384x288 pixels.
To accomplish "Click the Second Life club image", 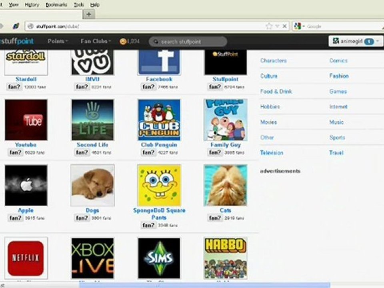I will click(92, 120).
